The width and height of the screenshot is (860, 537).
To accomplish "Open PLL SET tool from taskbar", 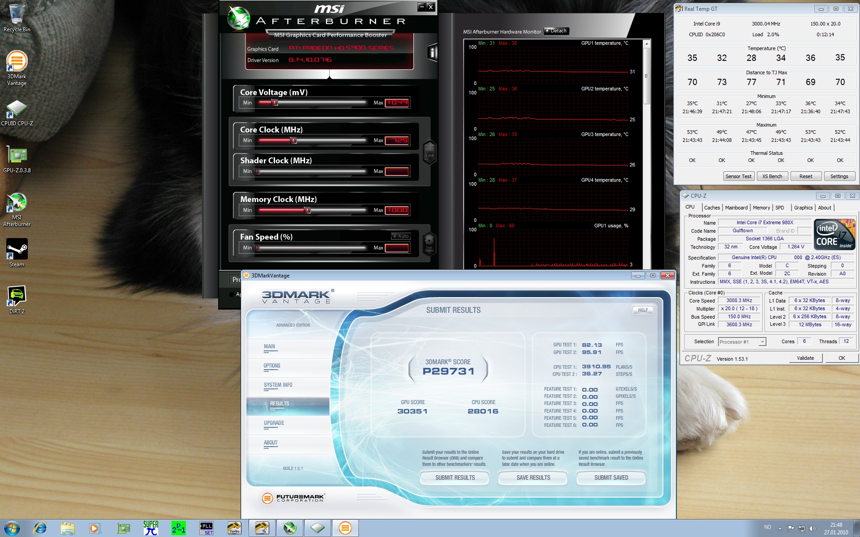I will point(206,528).
